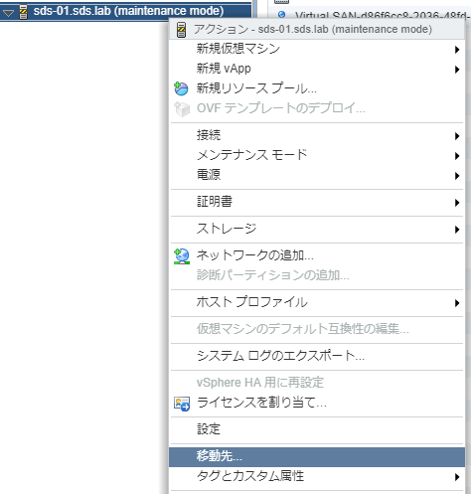Image resolution: width=471 pixels, height=494 pixels.
Task: Open メンテナンス モード submenu
Action: [317, 155]
